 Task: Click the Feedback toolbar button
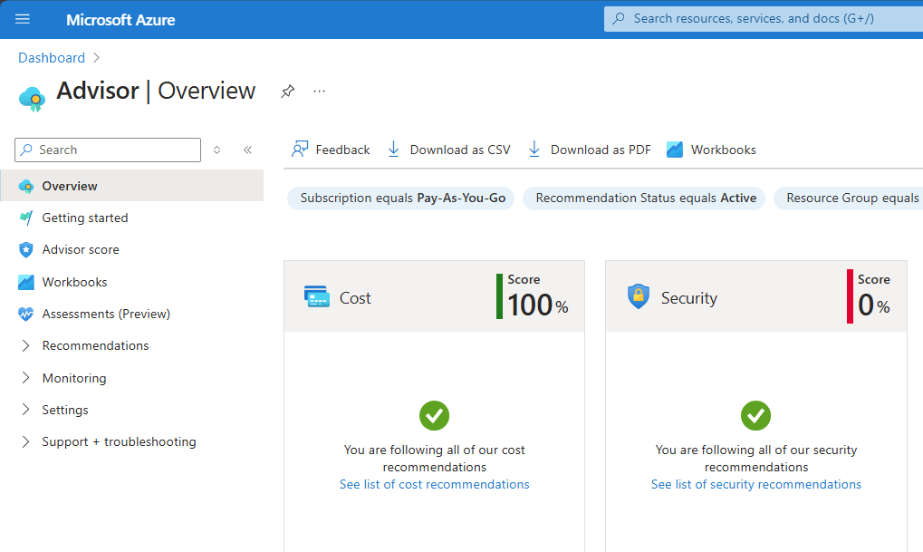pos(331,150)
